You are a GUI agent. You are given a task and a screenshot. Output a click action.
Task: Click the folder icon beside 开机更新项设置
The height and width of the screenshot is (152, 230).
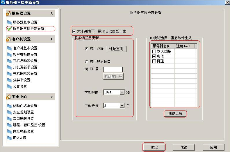9,67
